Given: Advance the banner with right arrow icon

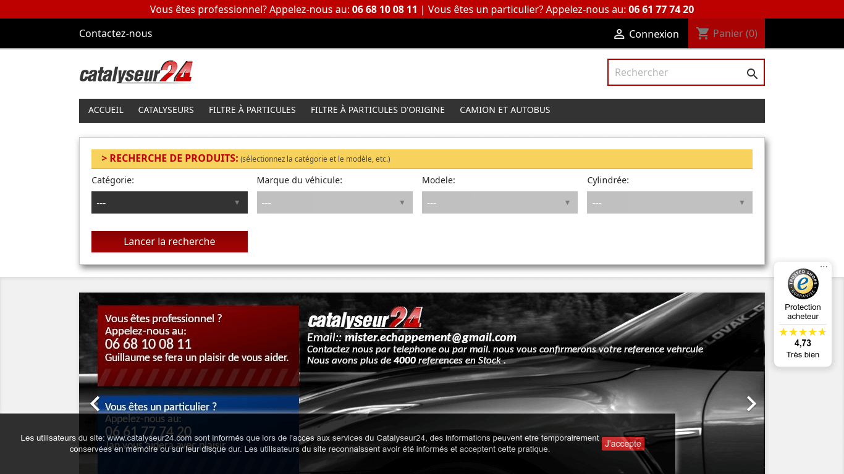Looking at the screenshot, I should coord(751,404).
